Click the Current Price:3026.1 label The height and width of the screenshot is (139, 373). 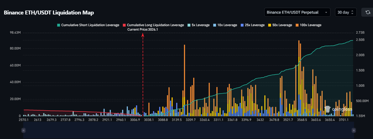tap(143, 29)
